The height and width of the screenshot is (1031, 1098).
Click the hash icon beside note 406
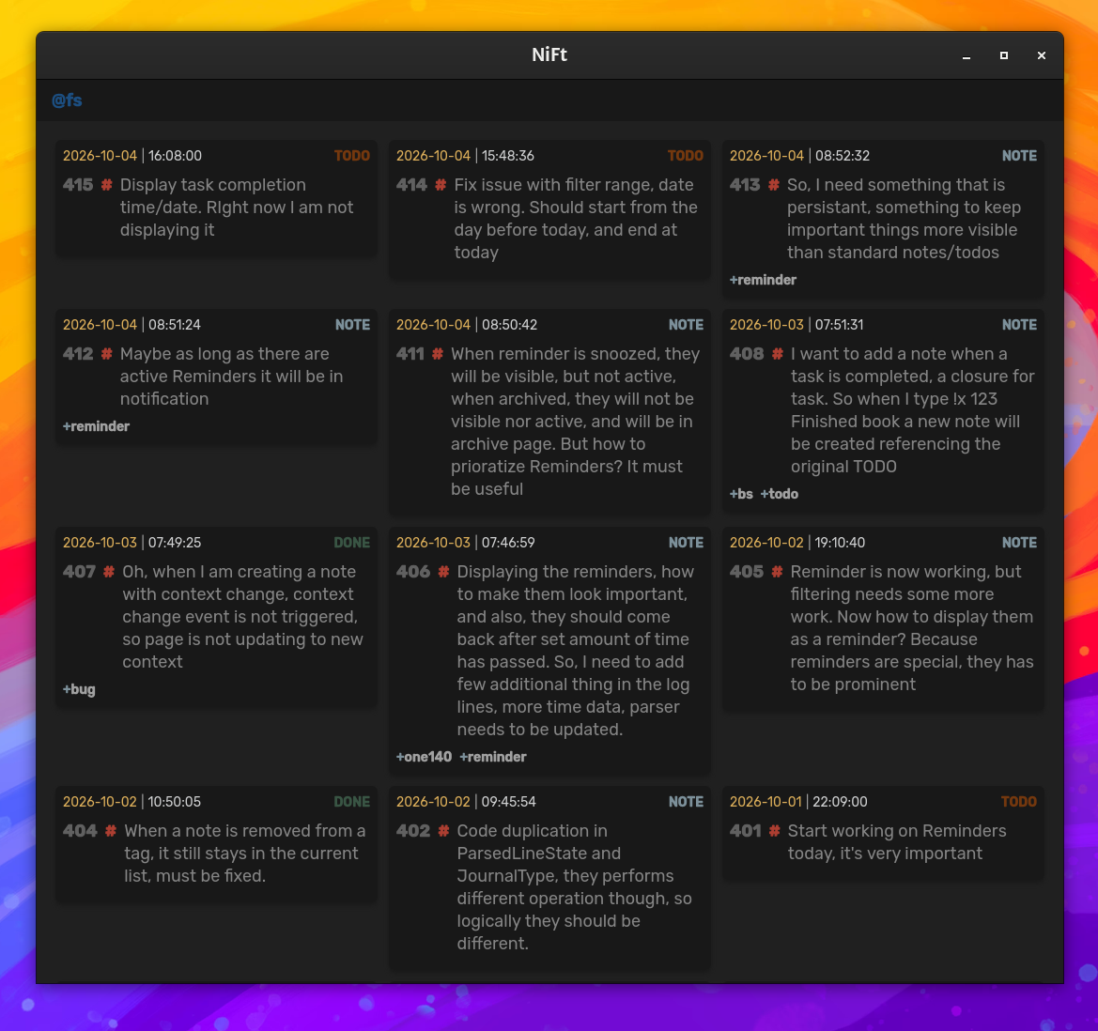click(443, 572)
